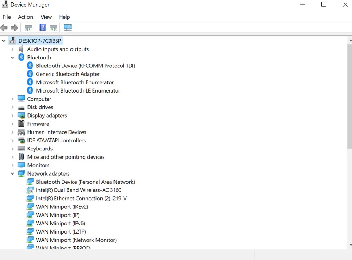This screenshot has width=352, height=260.
Task: Expand the Display adapters category
Action: point(13,116)
